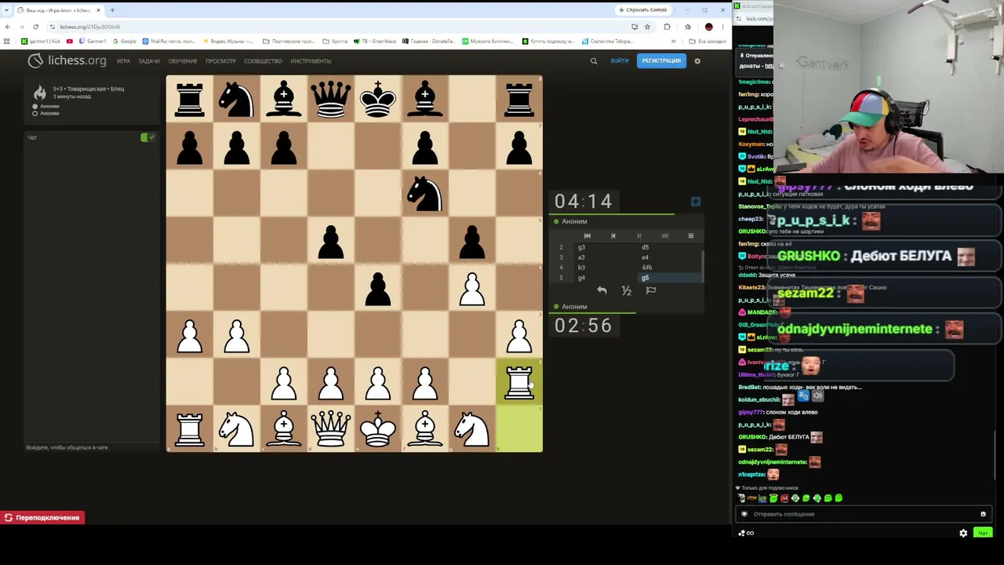Add time to opponent with plus icon

click(696, 202)
